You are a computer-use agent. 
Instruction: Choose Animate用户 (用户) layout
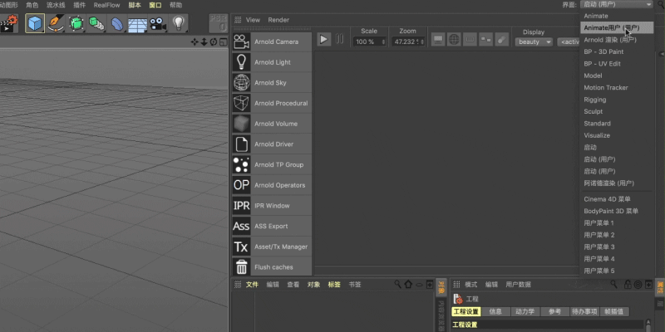tap(617, 27)
